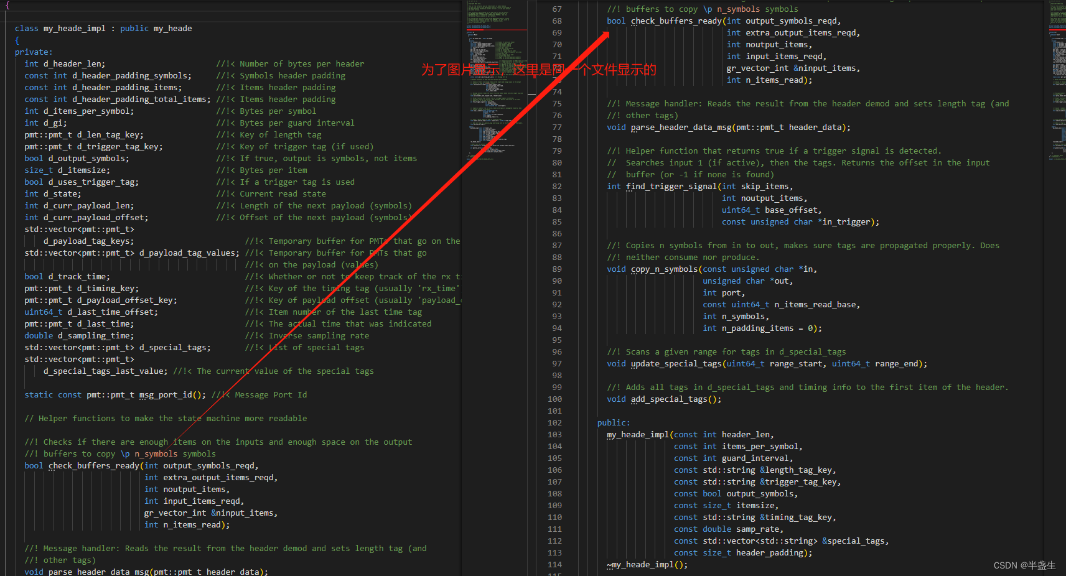Click the 'd_uses_trigger_tag' boolean member
The height and width of the screenshot is (576, 1066).
91,182
